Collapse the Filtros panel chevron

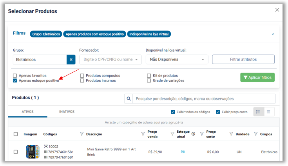273,34
